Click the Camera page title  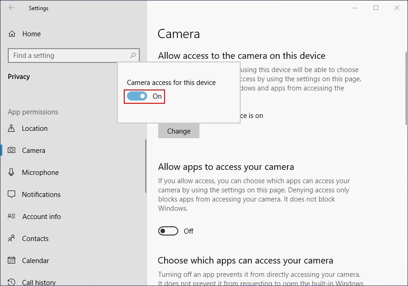pos(179,34)
